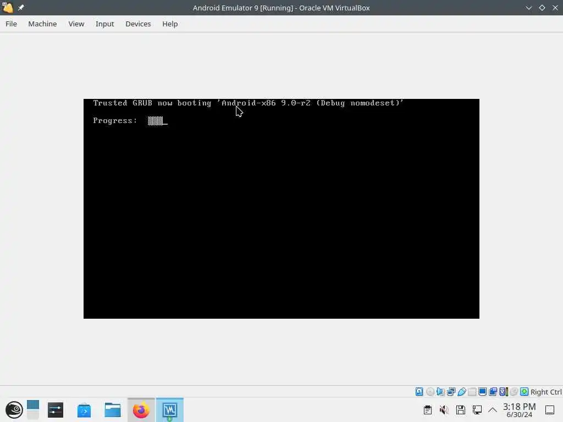Open the wired network tray icon

coord(477,410)
